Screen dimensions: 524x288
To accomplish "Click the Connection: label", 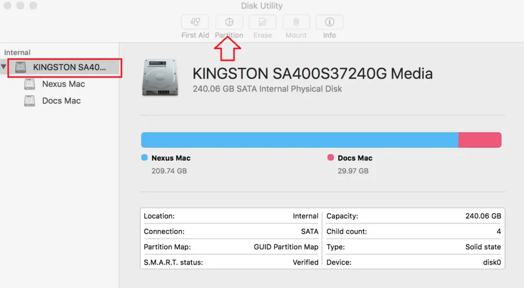I will [x=164, y=232].
